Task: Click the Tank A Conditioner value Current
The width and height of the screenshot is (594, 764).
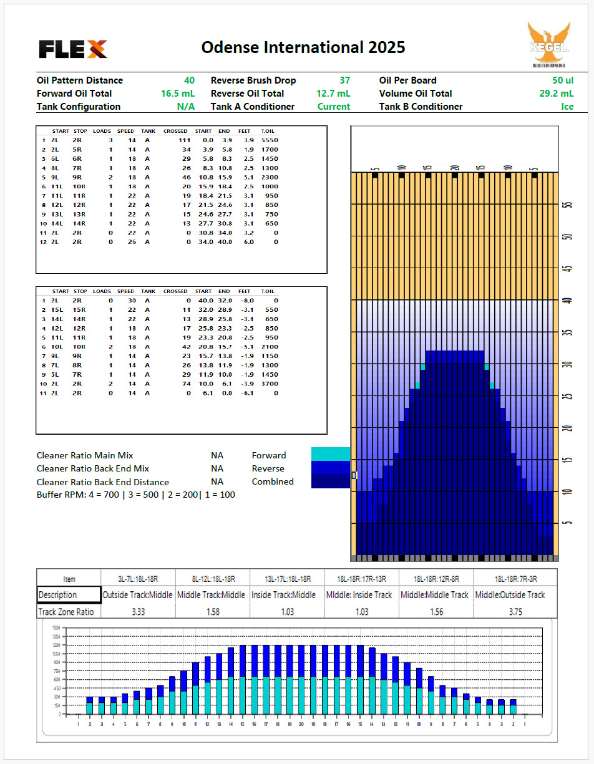Action: click(x=334, y=107)
